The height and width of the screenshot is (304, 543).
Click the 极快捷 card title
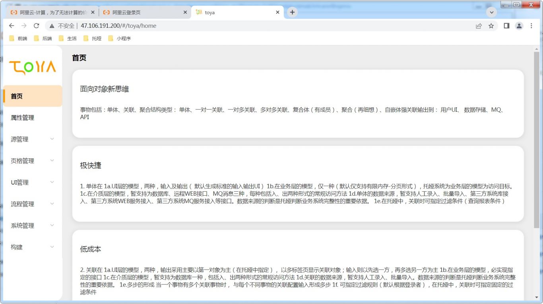(91, 165)
